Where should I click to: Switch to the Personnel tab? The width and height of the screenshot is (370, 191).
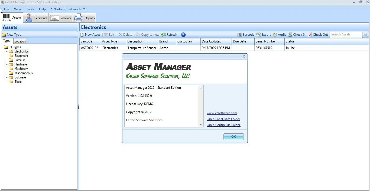36,18
